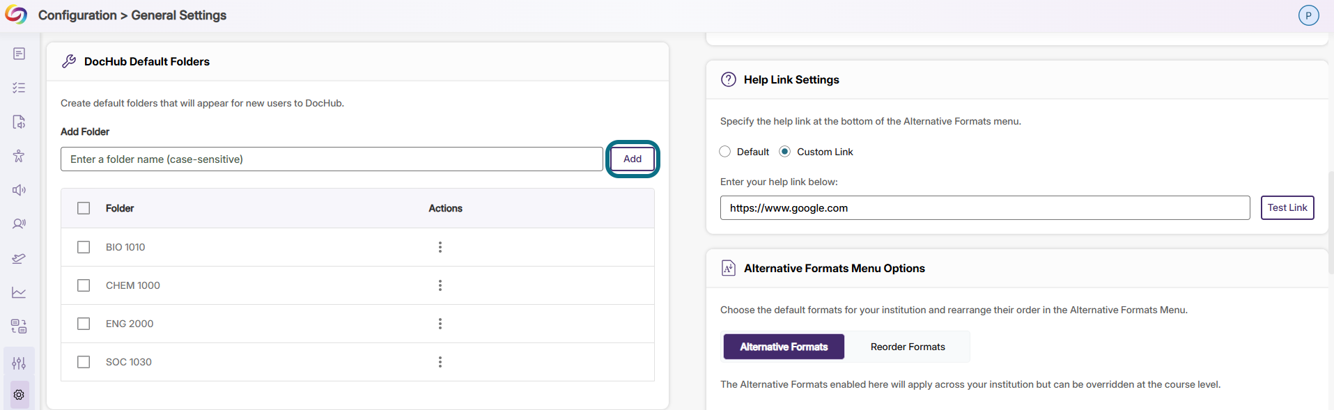The height and width of the screenshot is (410, 1334).
Task: Click the page vertical scrollbar
Action: click(1331, 223)
